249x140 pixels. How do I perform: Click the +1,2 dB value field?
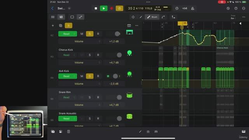tap(114, 42)
